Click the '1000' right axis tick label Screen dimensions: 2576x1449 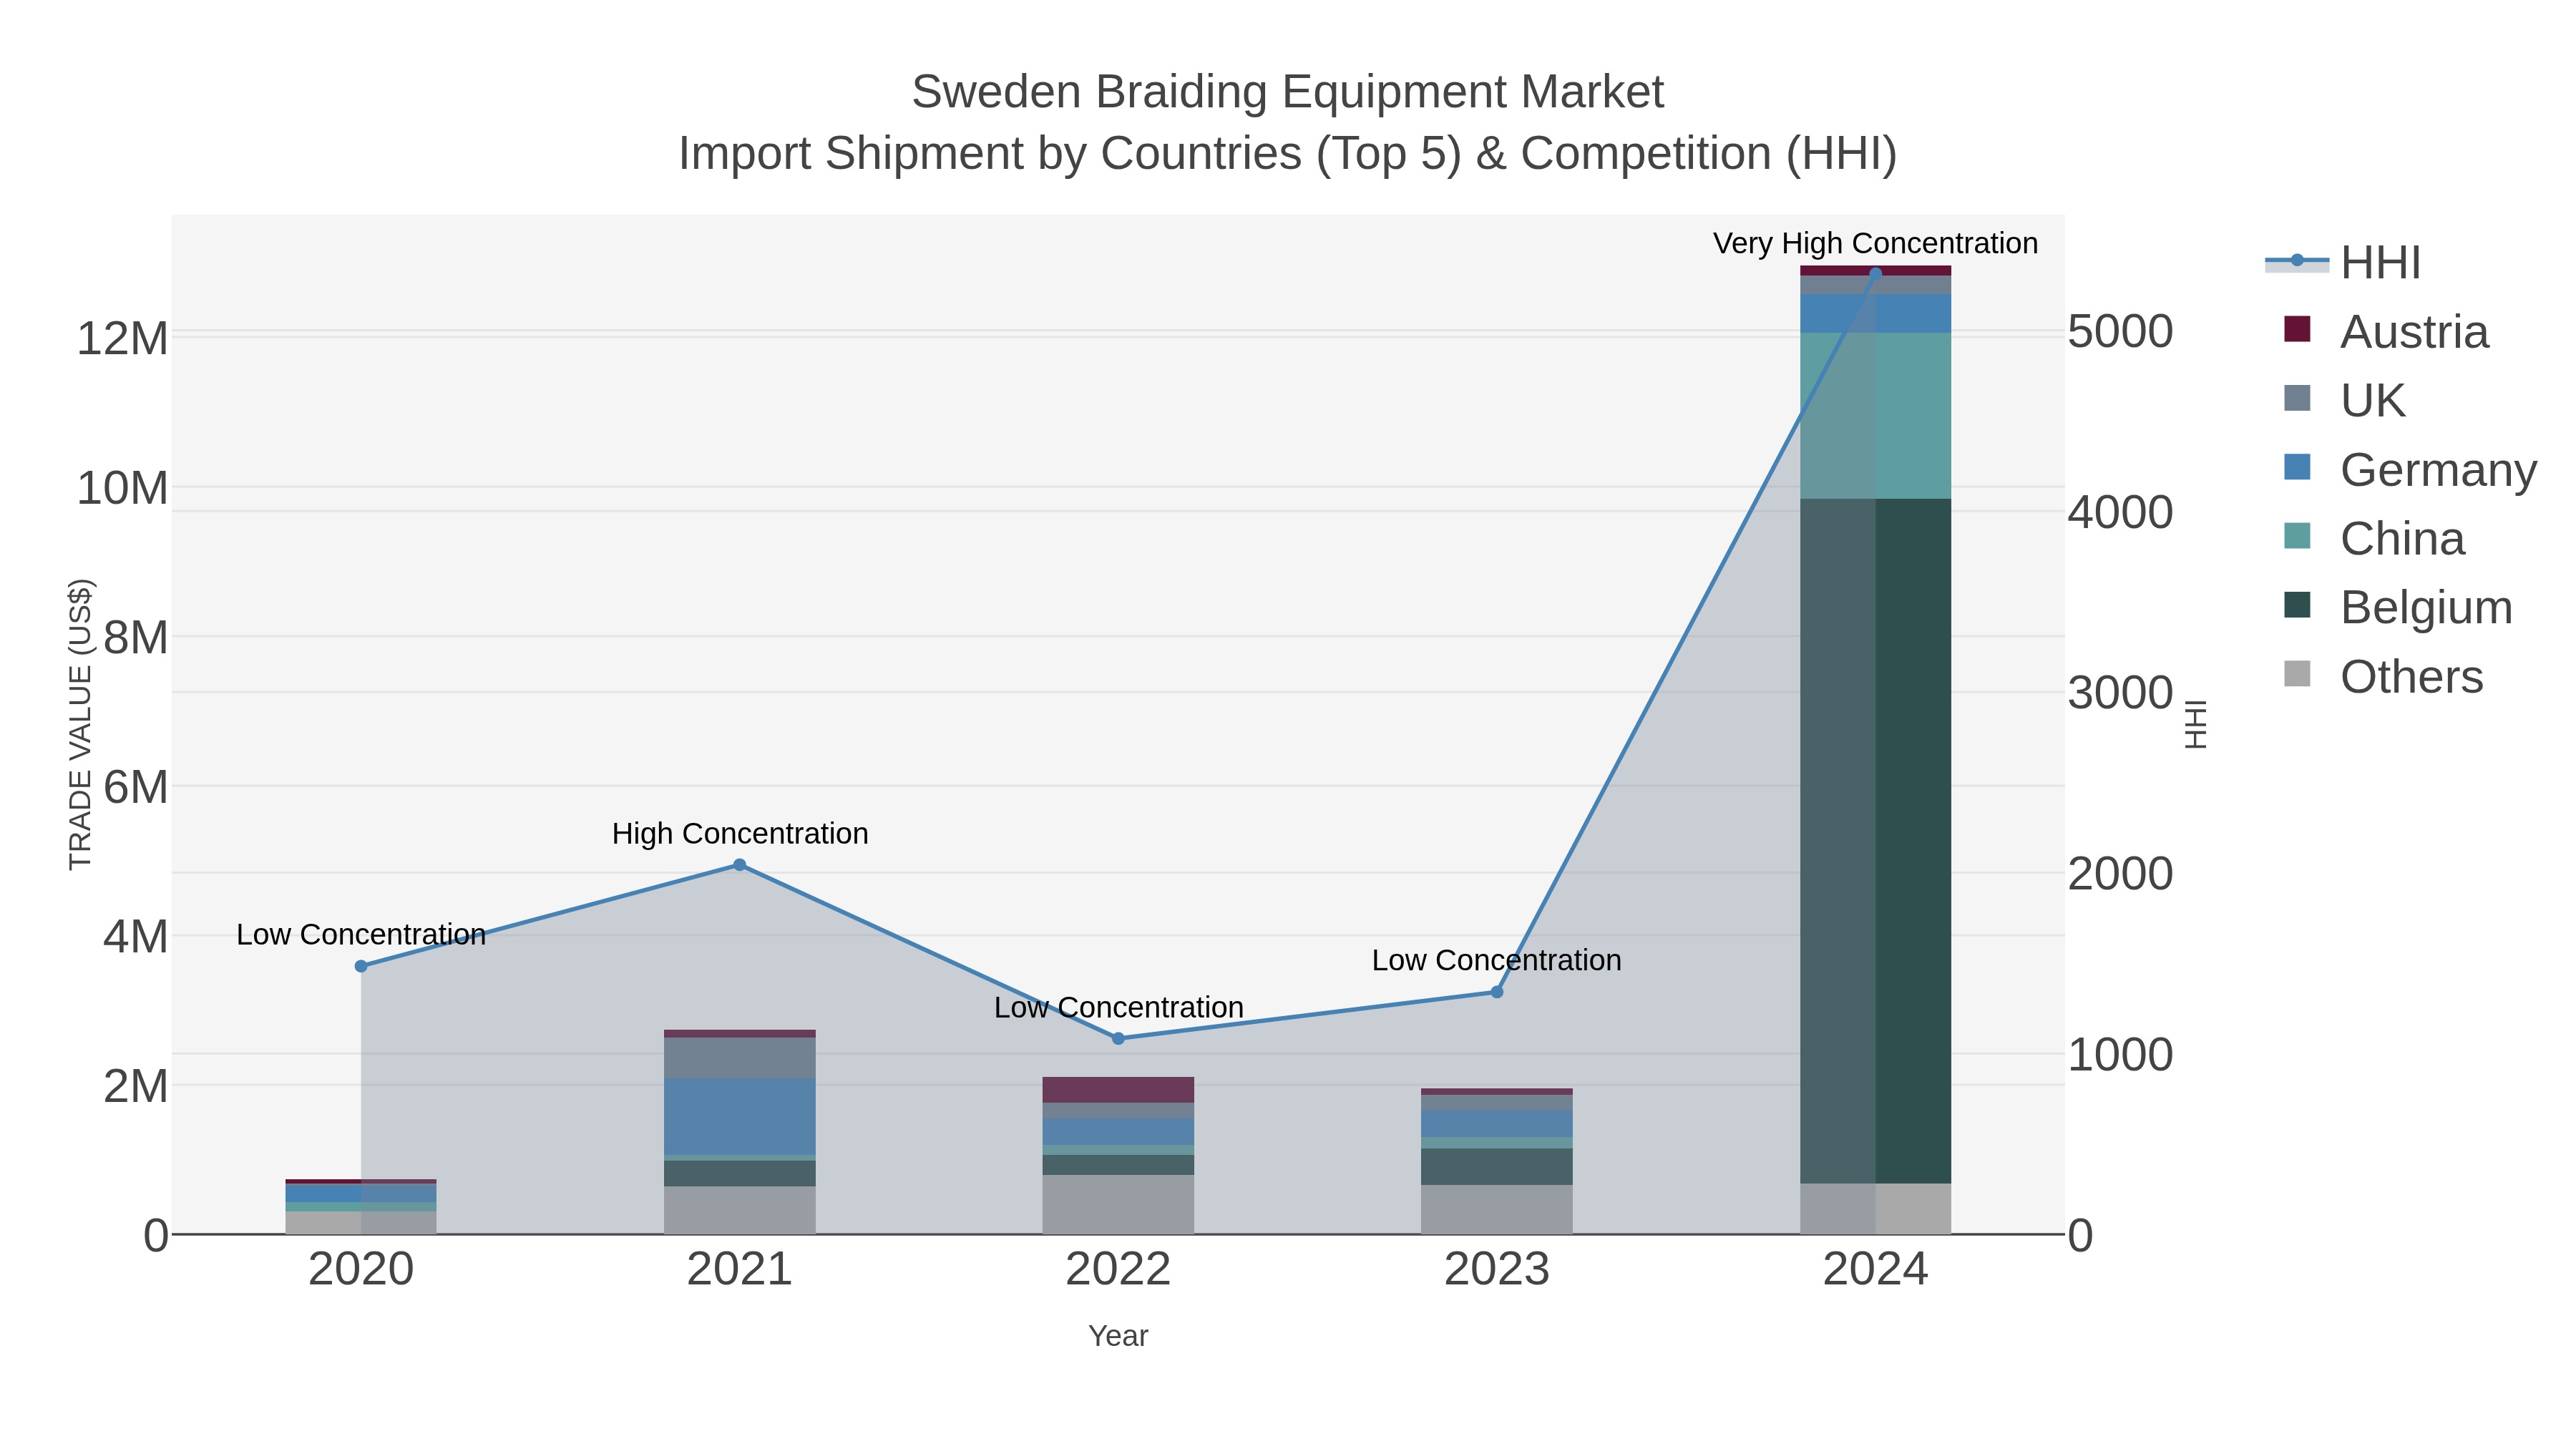click(x=2121, y=1056)
